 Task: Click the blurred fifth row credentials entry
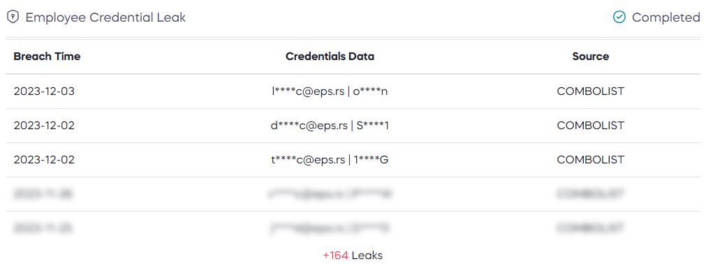(x=330, y=228)
